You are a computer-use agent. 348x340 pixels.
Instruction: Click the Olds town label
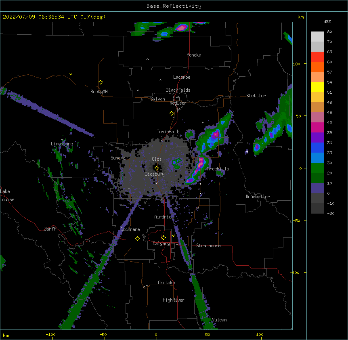click(x=157, y=159)
